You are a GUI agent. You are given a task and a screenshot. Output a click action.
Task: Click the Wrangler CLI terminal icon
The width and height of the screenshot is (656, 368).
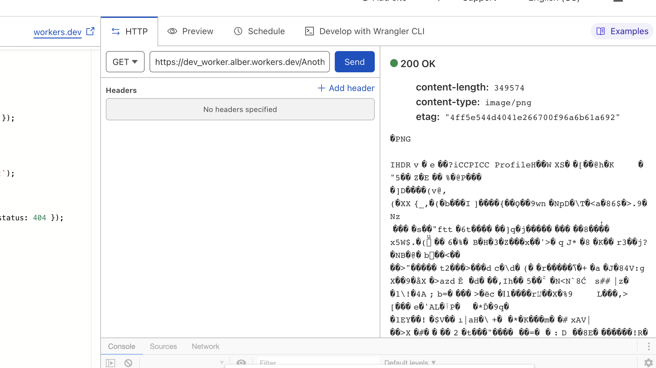coord(309,31)
